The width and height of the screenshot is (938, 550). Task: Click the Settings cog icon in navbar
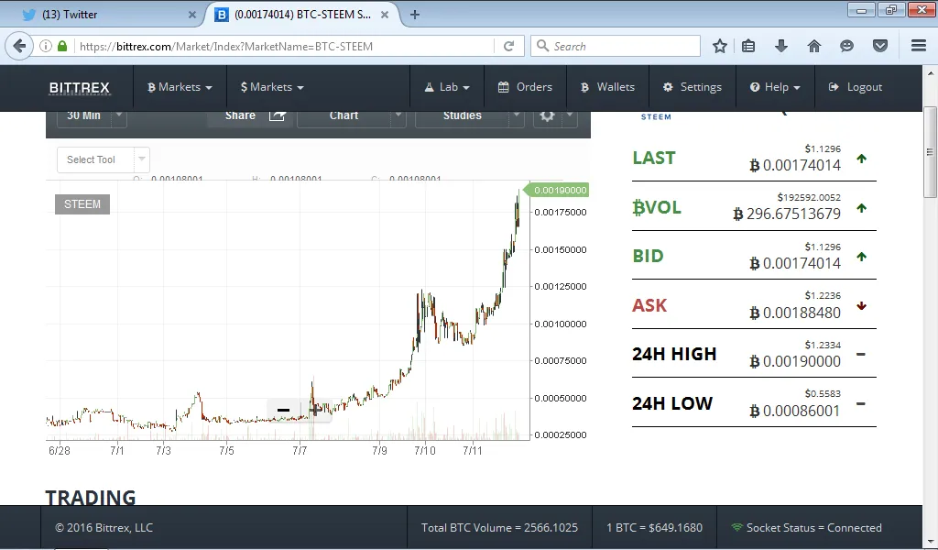point(668,87)
